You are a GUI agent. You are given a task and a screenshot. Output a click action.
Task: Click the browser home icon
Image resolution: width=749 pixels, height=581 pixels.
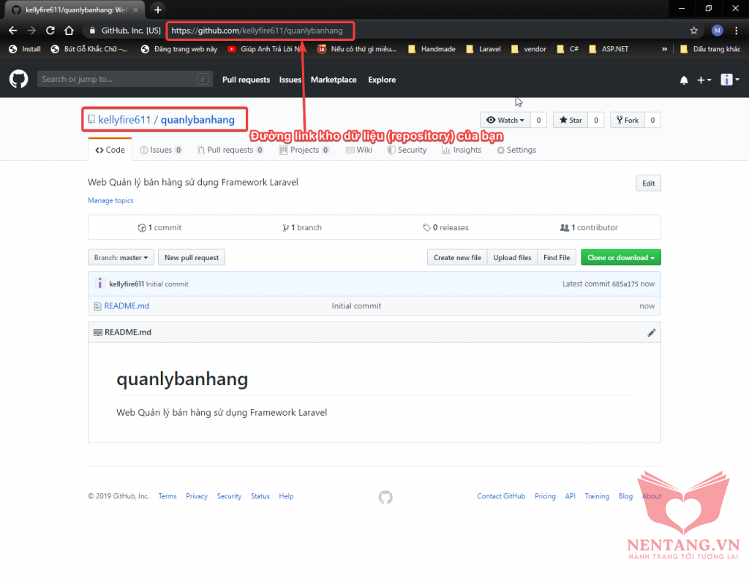click(69, 31)
